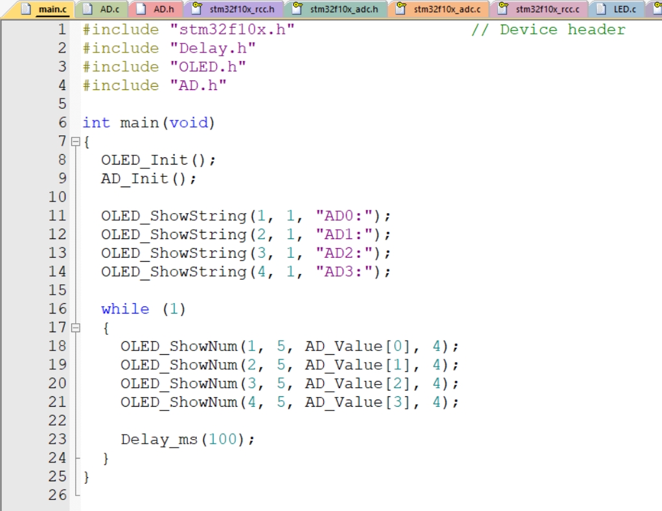Viewport: 662px width, 511px height.
Task: Collapse the main function fold at line 7
Action: click(x=76, y=141)
